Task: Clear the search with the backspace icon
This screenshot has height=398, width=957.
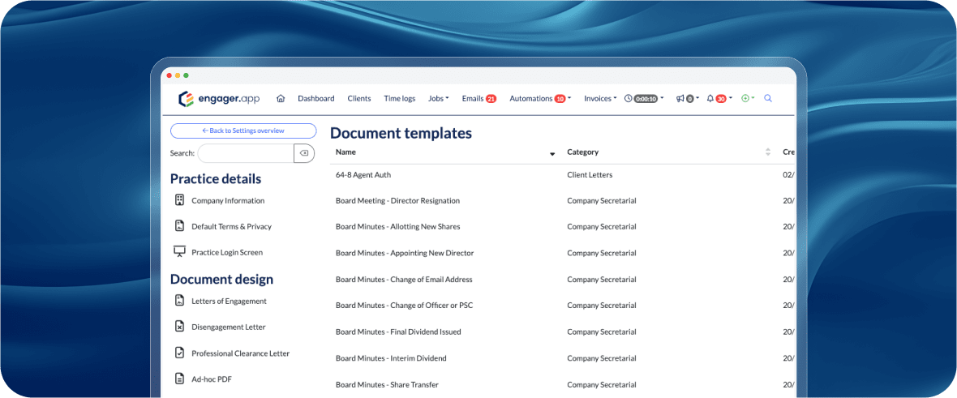Action: 304,153
